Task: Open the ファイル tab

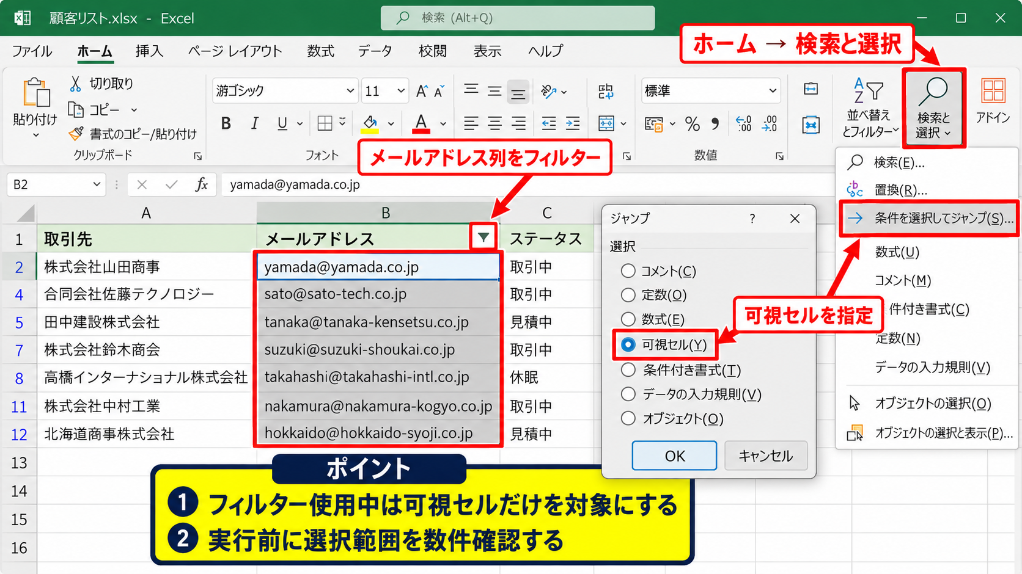Action: point(32,51)
